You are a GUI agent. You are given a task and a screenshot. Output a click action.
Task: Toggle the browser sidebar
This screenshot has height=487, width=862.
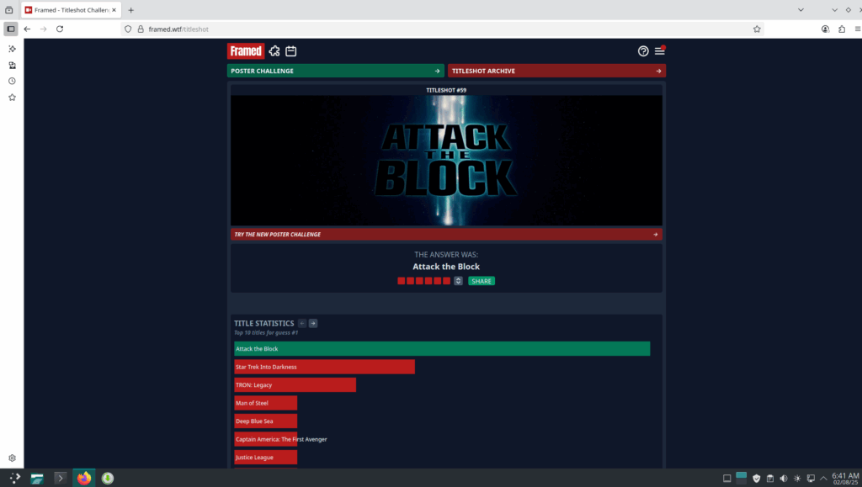[10, 29]
